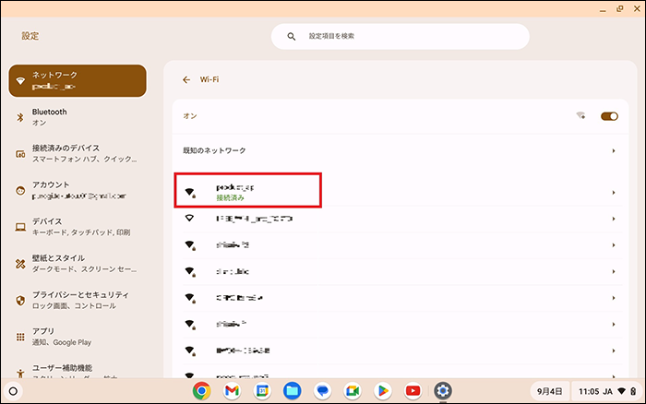The width and height of the screenshot is (646, 404).
Task: Expand 既知のネットワーク with its arrow
Action: tap(613, 150)
